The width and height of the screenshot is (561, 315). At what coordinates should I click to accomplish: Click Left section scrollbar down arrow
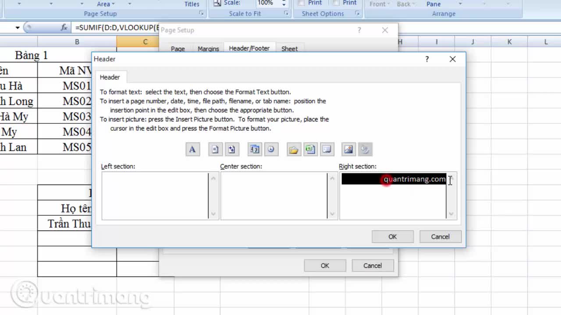pos(213,214)
